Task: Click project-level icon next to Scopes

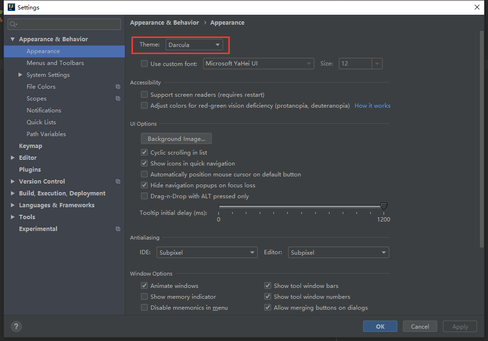Action: click(x=118, y=99)
